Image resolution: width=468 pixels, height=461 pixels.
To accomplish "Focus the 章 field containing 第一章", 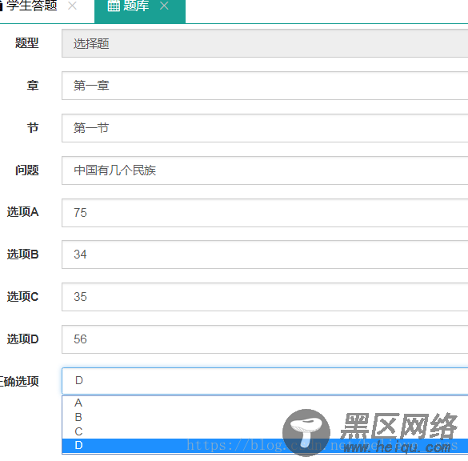I will 265,86.
